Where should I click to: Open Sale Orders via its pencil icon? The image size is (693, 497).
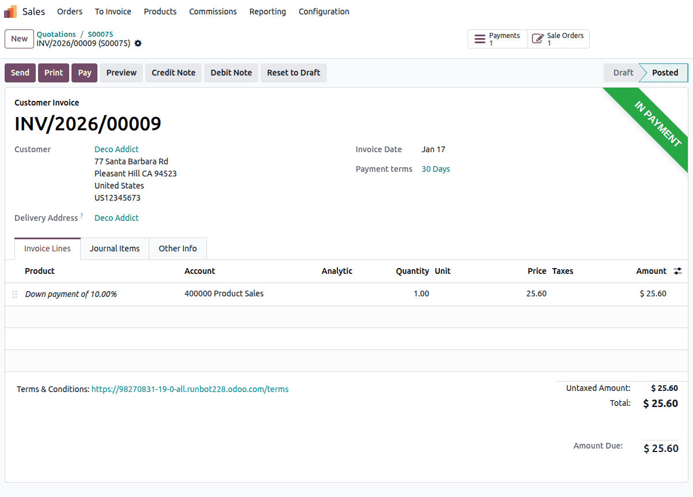tap(539, 39)
